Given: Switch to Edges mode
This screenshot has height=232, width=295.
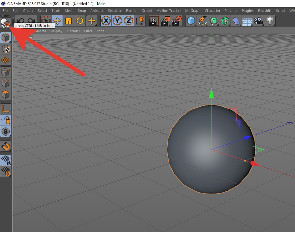Looking at the screenshot, I should [x=6, y=83].
